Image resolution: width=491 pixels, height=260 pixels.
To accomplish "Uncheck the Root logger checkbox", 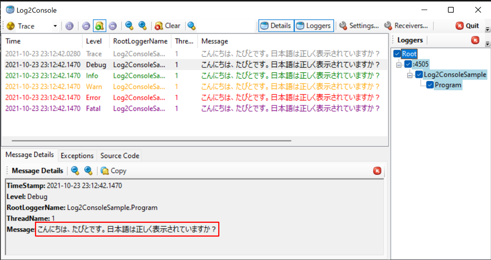I will tap(397, 53).
